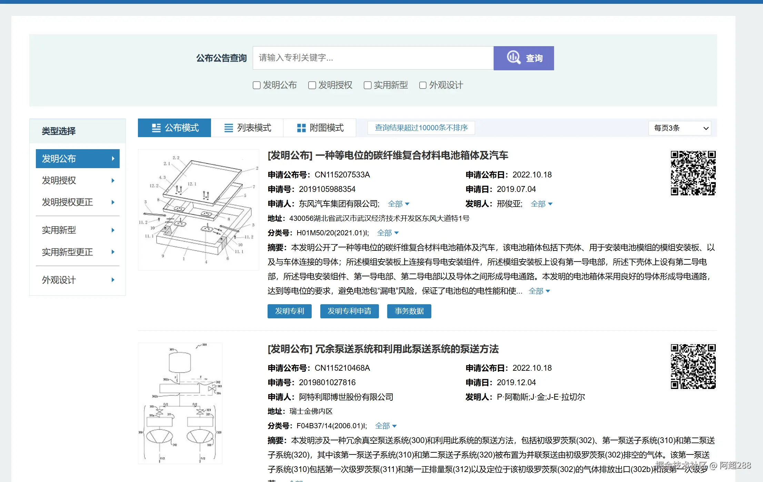Check the 发明公布 search filter checkbox
Viewport: 763px width, 482px height.
(257, 85)
